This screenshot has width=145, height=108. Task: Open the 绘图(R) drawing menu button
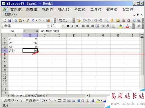[11, 101]
